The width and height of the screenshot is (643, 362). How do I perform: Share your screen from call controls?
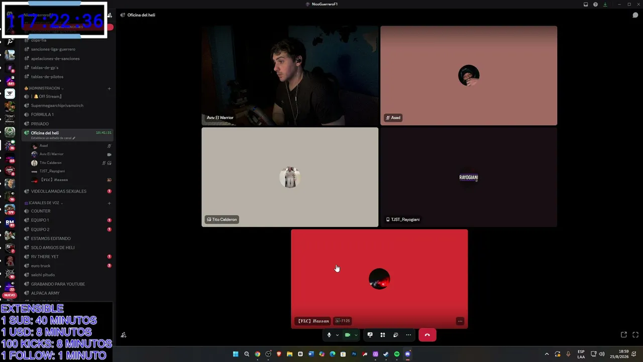coord(370,335)
